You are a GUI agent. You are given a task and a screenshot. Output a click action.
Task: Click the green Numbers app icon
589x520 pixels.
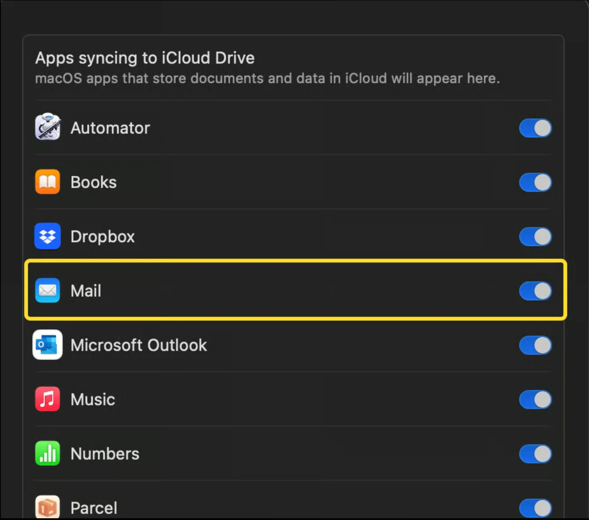click(47, 454)
